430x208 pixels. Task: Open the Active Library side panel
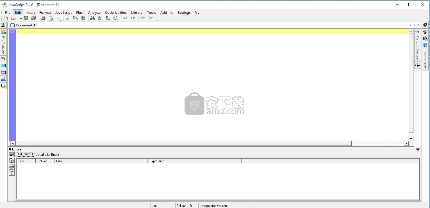pyautogui.click(x=425, y=56)
